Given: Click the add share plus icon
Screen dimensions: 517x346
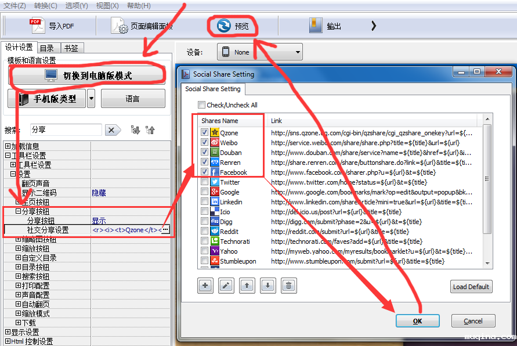Looking at the screenshot, I should [205, 286].
